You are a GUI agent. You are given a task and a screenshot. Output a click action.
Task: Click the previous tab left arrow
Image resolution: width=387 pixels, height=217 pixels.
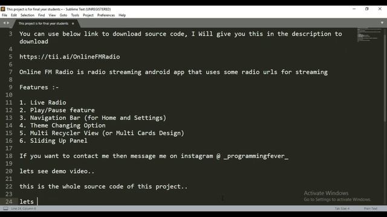tap(4, 23)
